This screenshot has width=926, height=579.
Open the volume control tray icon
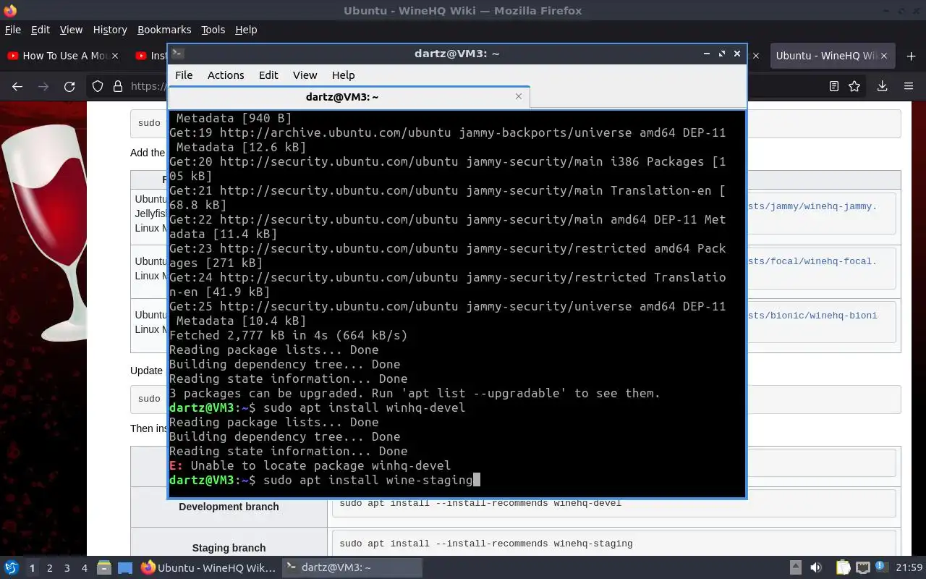(x=816, y=567)
